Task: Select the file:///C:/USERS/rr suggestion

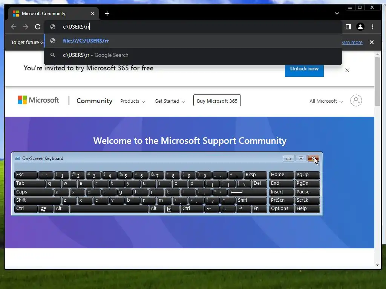Action: click(193, 41)
